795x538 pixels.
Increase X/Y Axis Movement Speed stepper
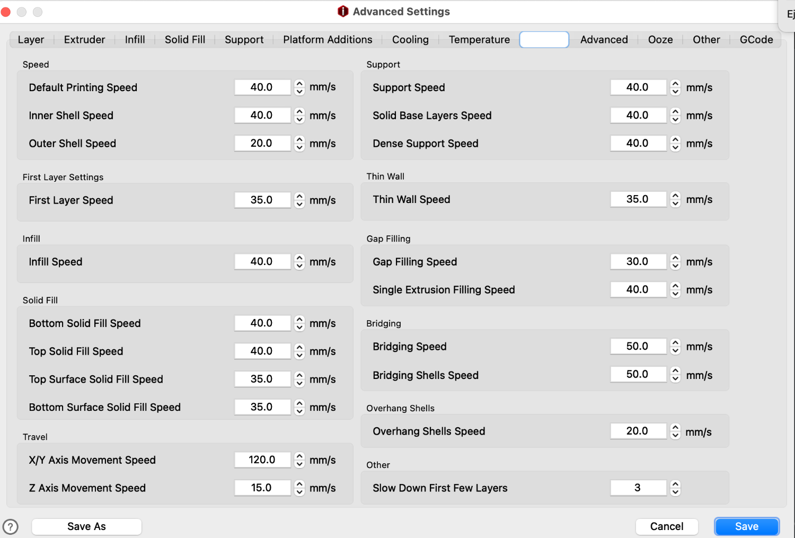[299, 456]
